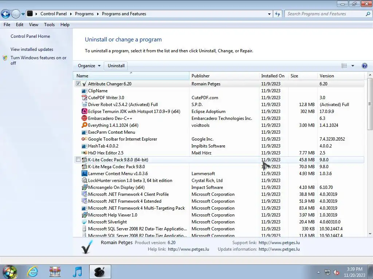The image size is (373, 279).
Task: Open the File menu
Action: [x=7, y=25]
